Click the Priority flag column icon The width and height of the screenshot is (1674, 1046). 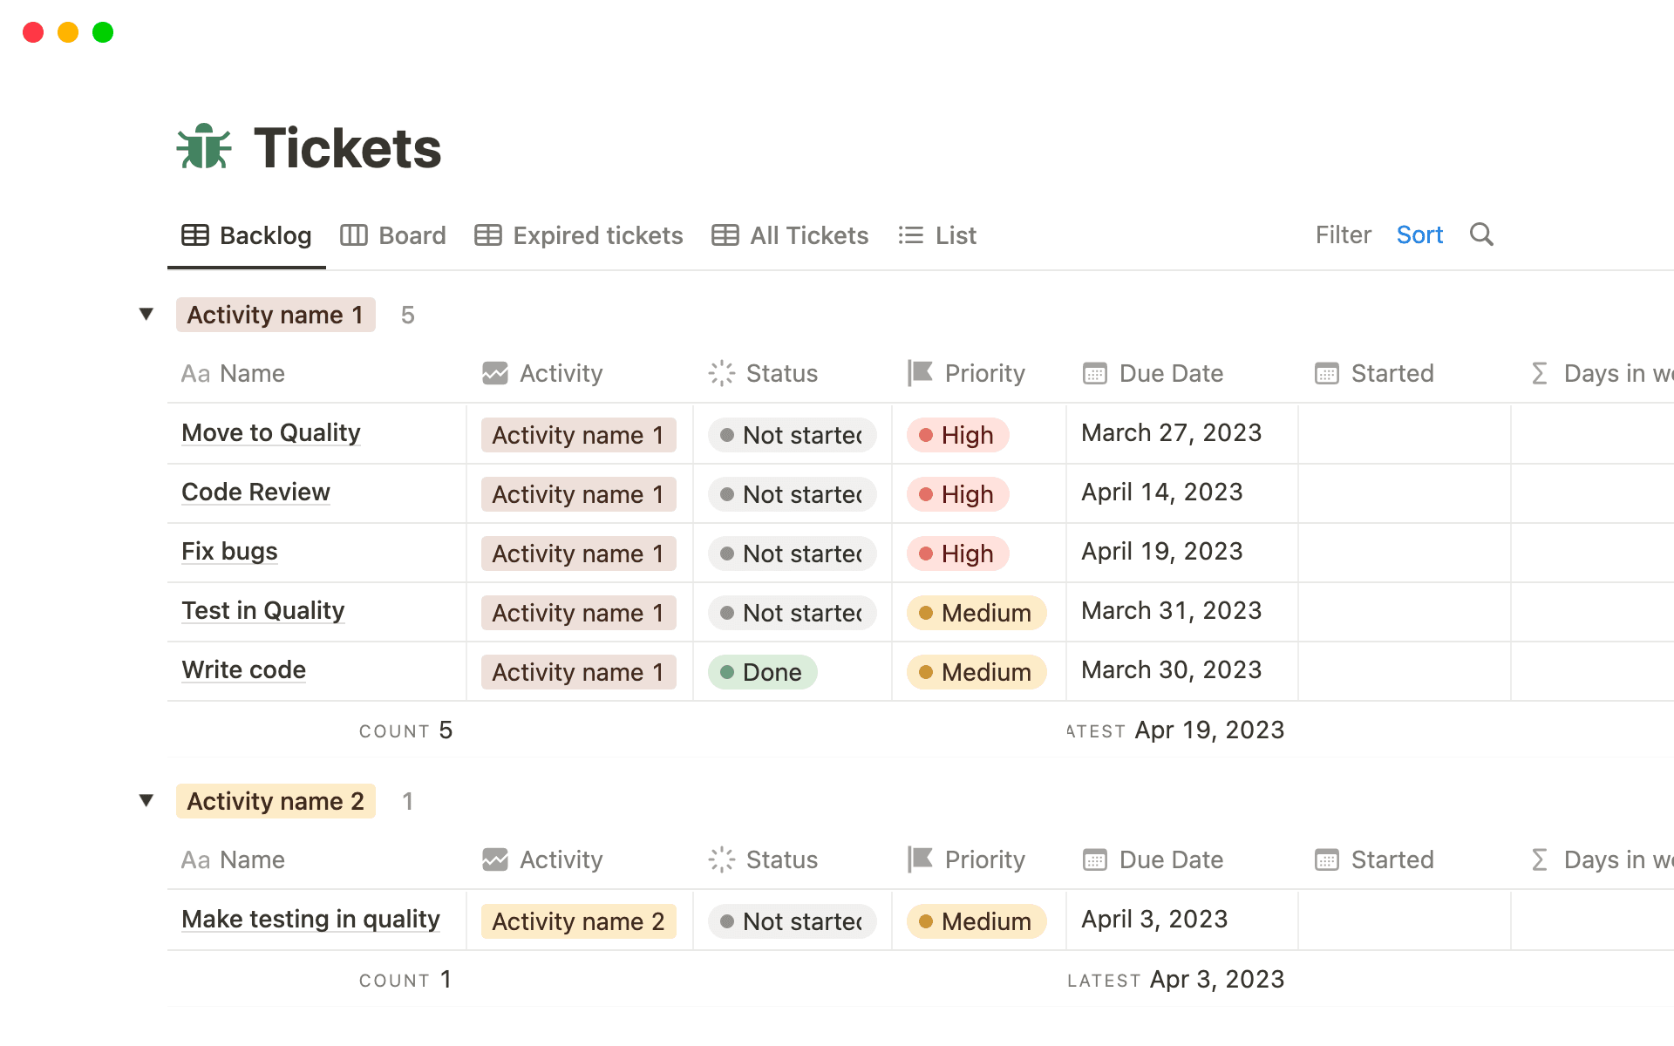[921, 373]
